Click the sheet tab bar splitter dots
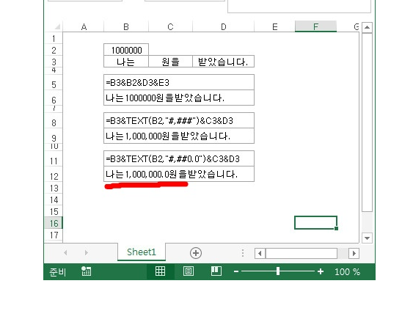This screenshot has width=402, height=311. 243,253
